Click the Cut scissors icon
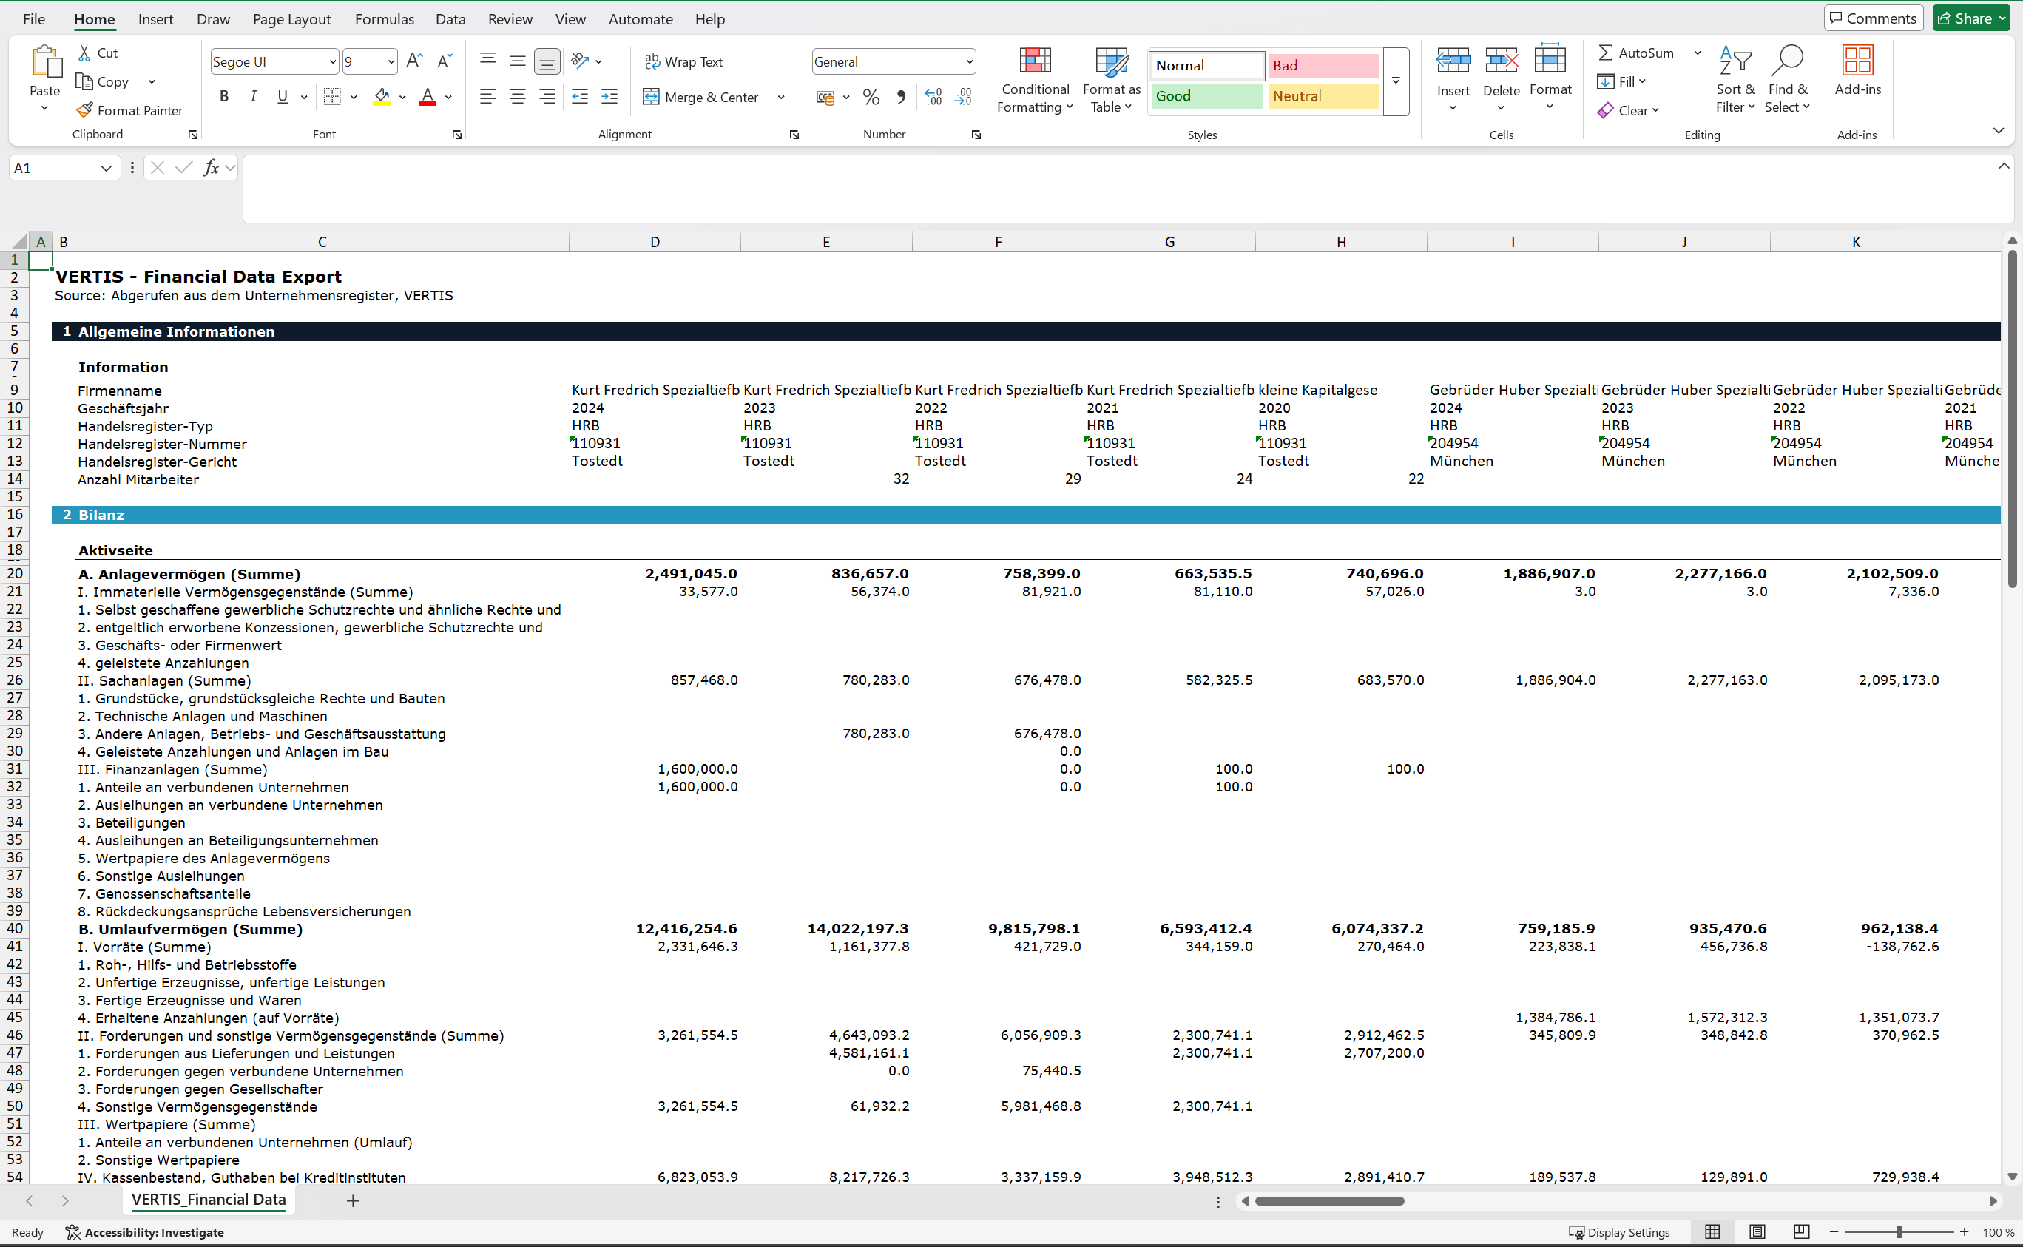The width and height of the screenshot is (2023, 1247). (84, 53)
